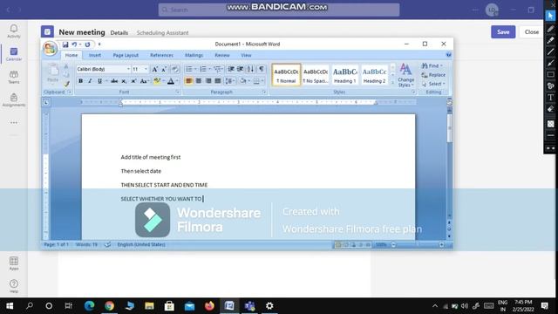Open the Scheduling Assistant tab in Teams
The height and width of the screenshot is (314, 558).
163,33
